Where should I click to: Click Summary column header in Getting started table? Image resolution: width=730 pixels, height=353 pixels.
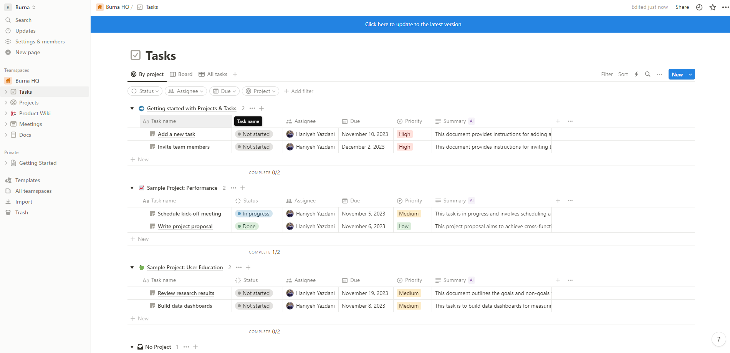[455, 121]
